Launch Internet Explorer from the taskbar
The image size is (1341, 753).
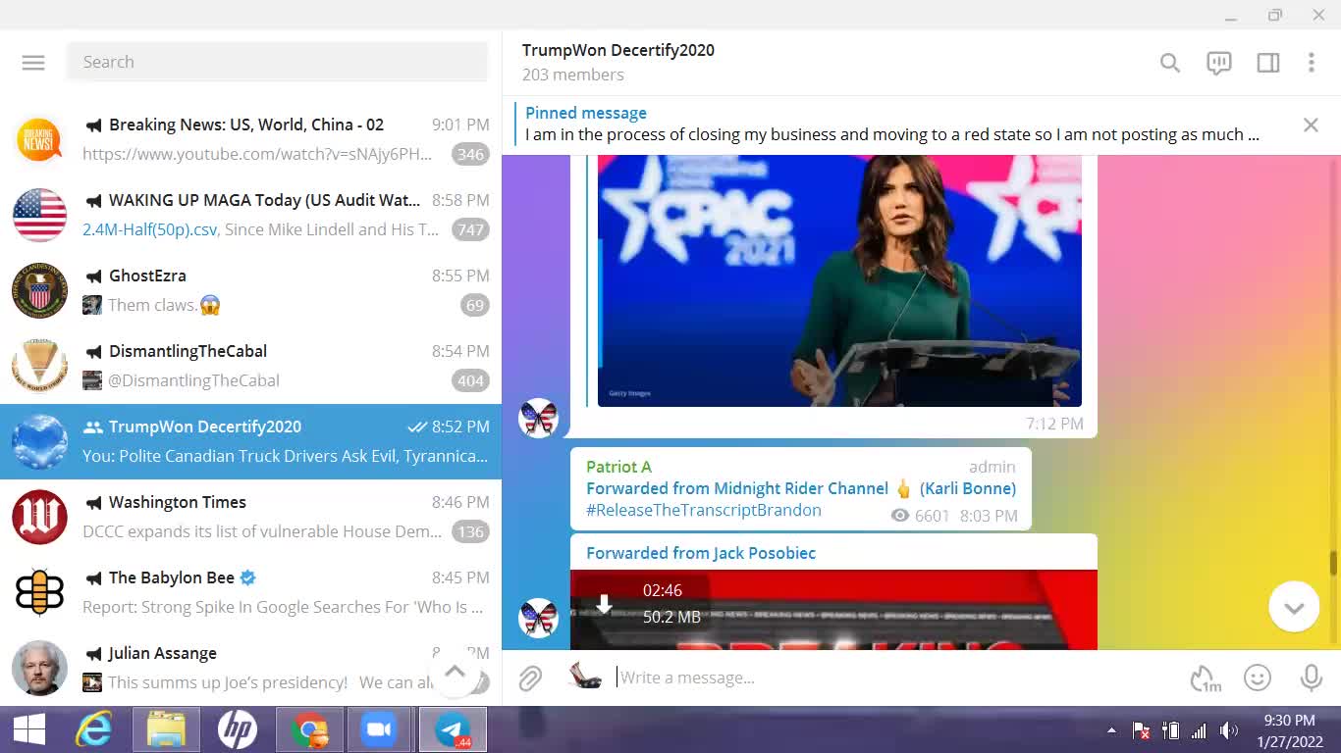pyautogui.click(x=94, y=729)
